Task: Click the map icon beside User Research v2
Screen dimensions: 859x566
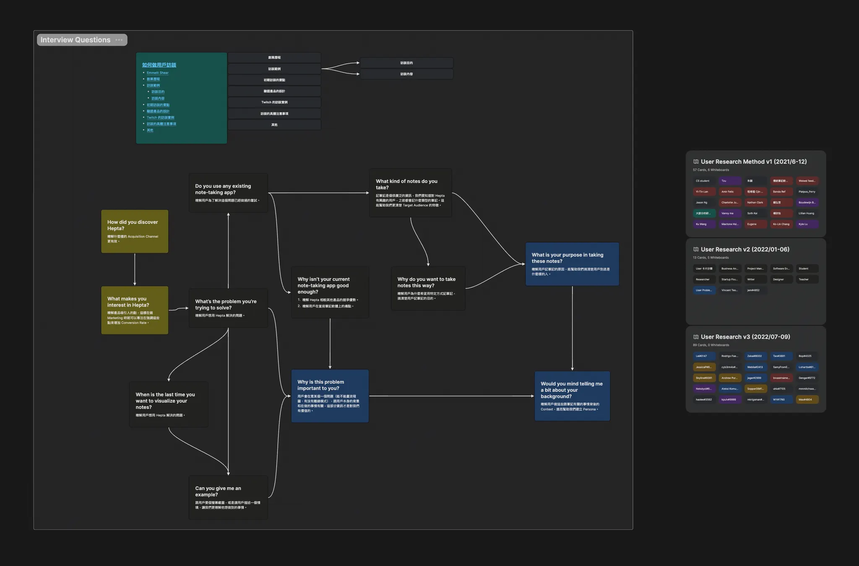Action: coord(696,249)
